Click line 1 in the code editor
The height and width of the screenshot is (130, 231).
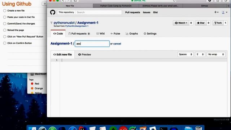tap(144, 60)
